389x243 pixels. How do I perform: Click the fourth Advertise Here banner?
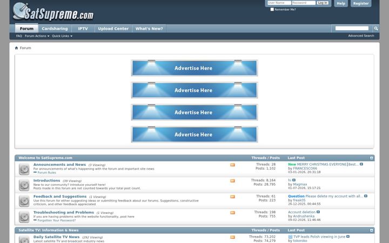[194, 134]
